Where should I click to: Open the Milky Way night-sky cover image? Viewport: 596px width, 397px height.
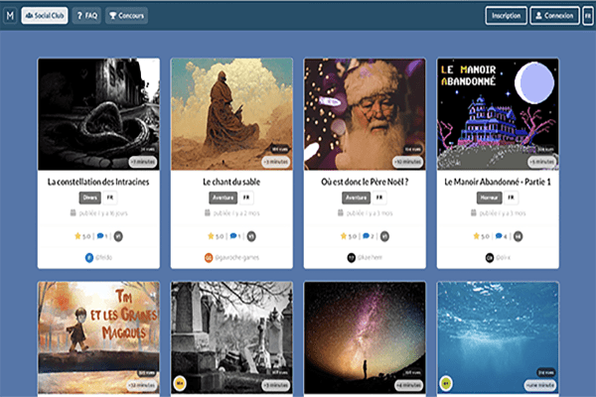coord(365,337)
